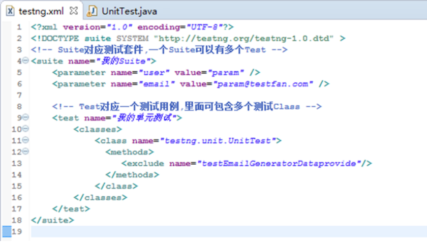Click line number 13 in the gutter
Viewport: 427px width, 242px height.
[x=17, y=164]
